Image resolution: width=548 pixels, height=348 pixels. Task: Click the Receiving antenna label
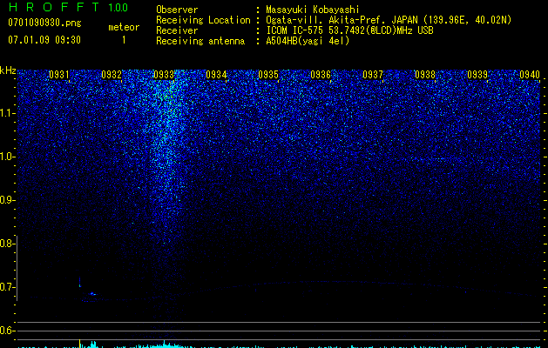[200, 41]
